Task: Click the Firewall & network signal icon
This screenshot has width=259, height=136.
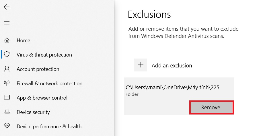Action: click(x=7, y=83)
